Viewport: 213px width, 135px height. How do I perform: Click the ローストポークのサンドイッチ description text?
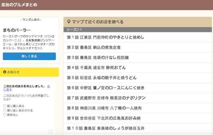pos(29,42)
